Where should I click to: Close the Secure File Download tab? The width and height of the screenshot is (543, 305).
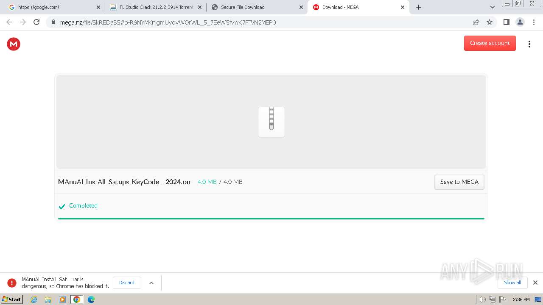click(301, 7)
